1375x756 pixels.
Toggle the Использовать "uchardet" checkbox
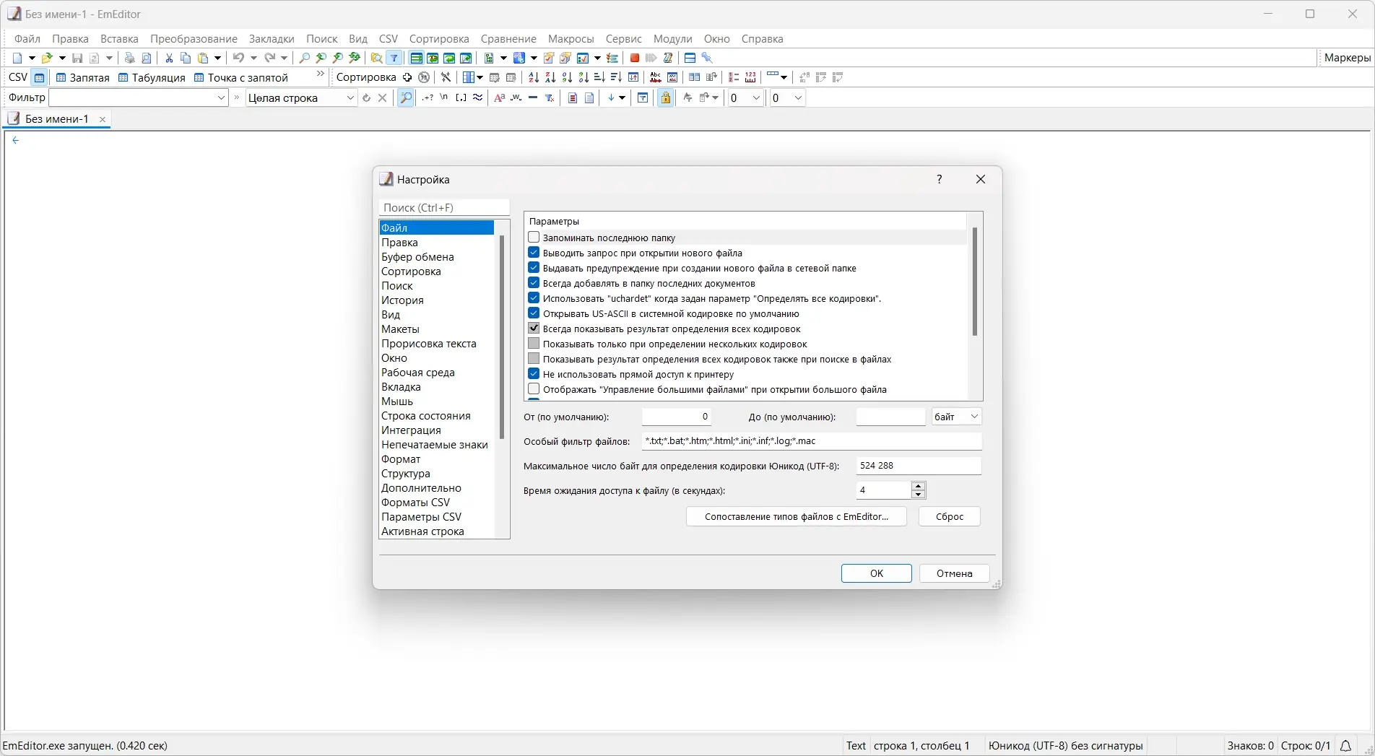(534, 298)
